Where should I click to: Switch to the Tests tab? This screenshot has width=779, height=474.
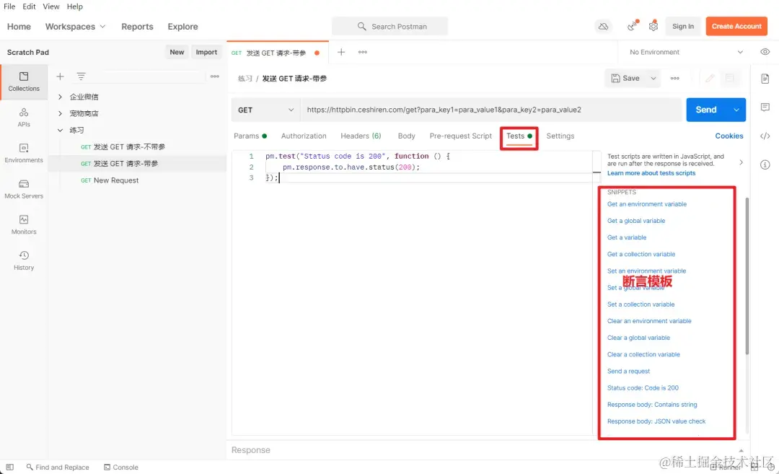coord(519,136)
